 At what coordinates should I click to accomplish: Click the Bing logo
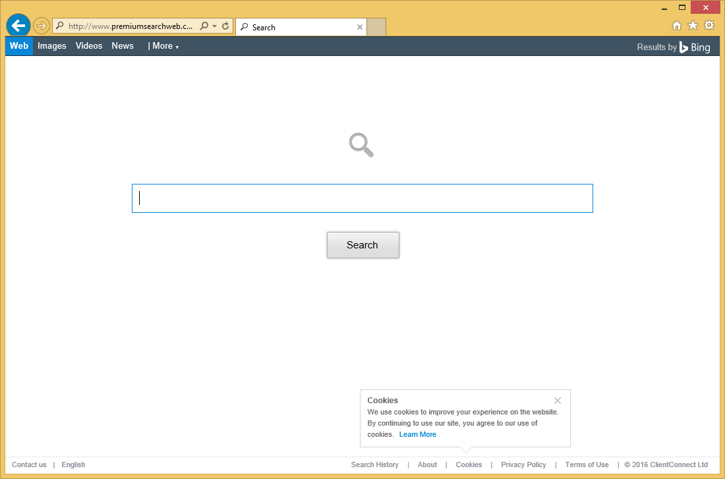pos(695,47)
